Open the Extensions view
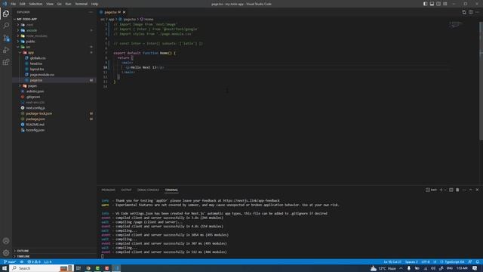Image resolution: width=483 pixels, height=272 pixels. tap(6, 62)
